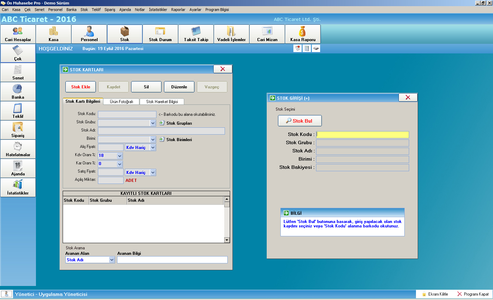Click Ekranı Kilitle to lock screen
The width and height of the screenshot is (493, 300).
[435, 294]
